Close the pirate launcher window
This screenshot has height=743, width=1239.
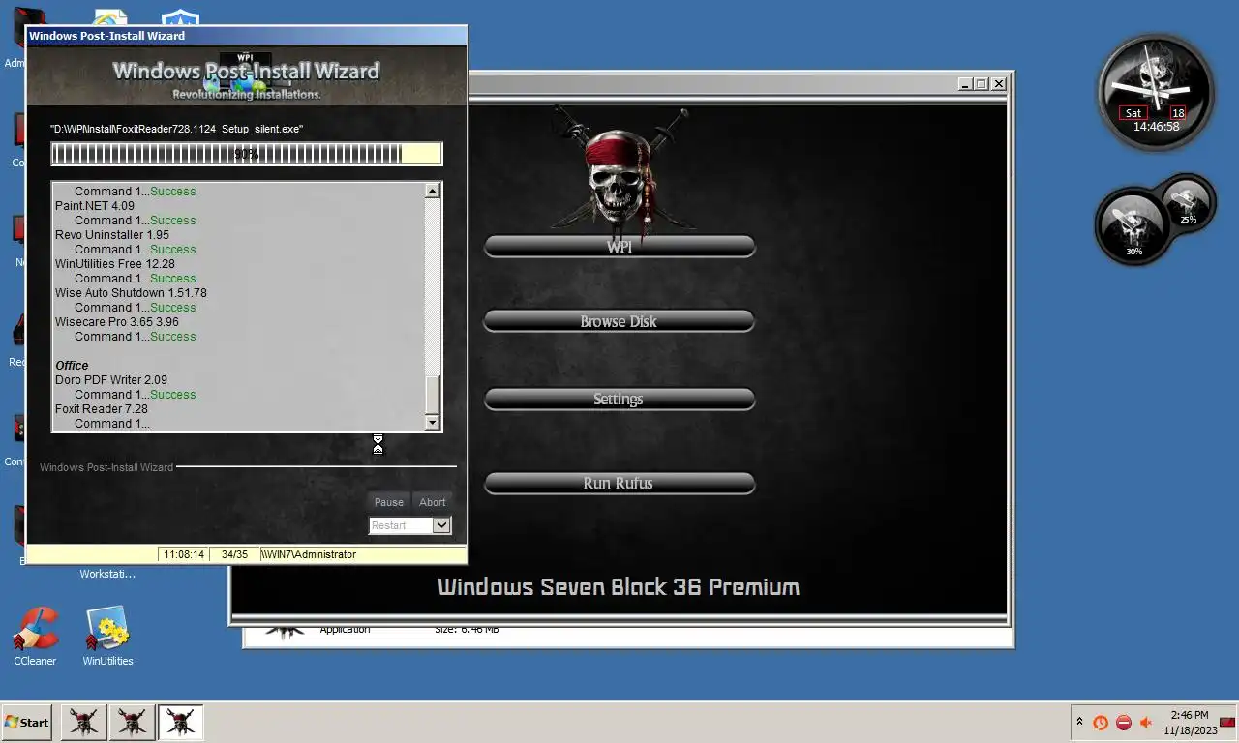pos(998,84)
